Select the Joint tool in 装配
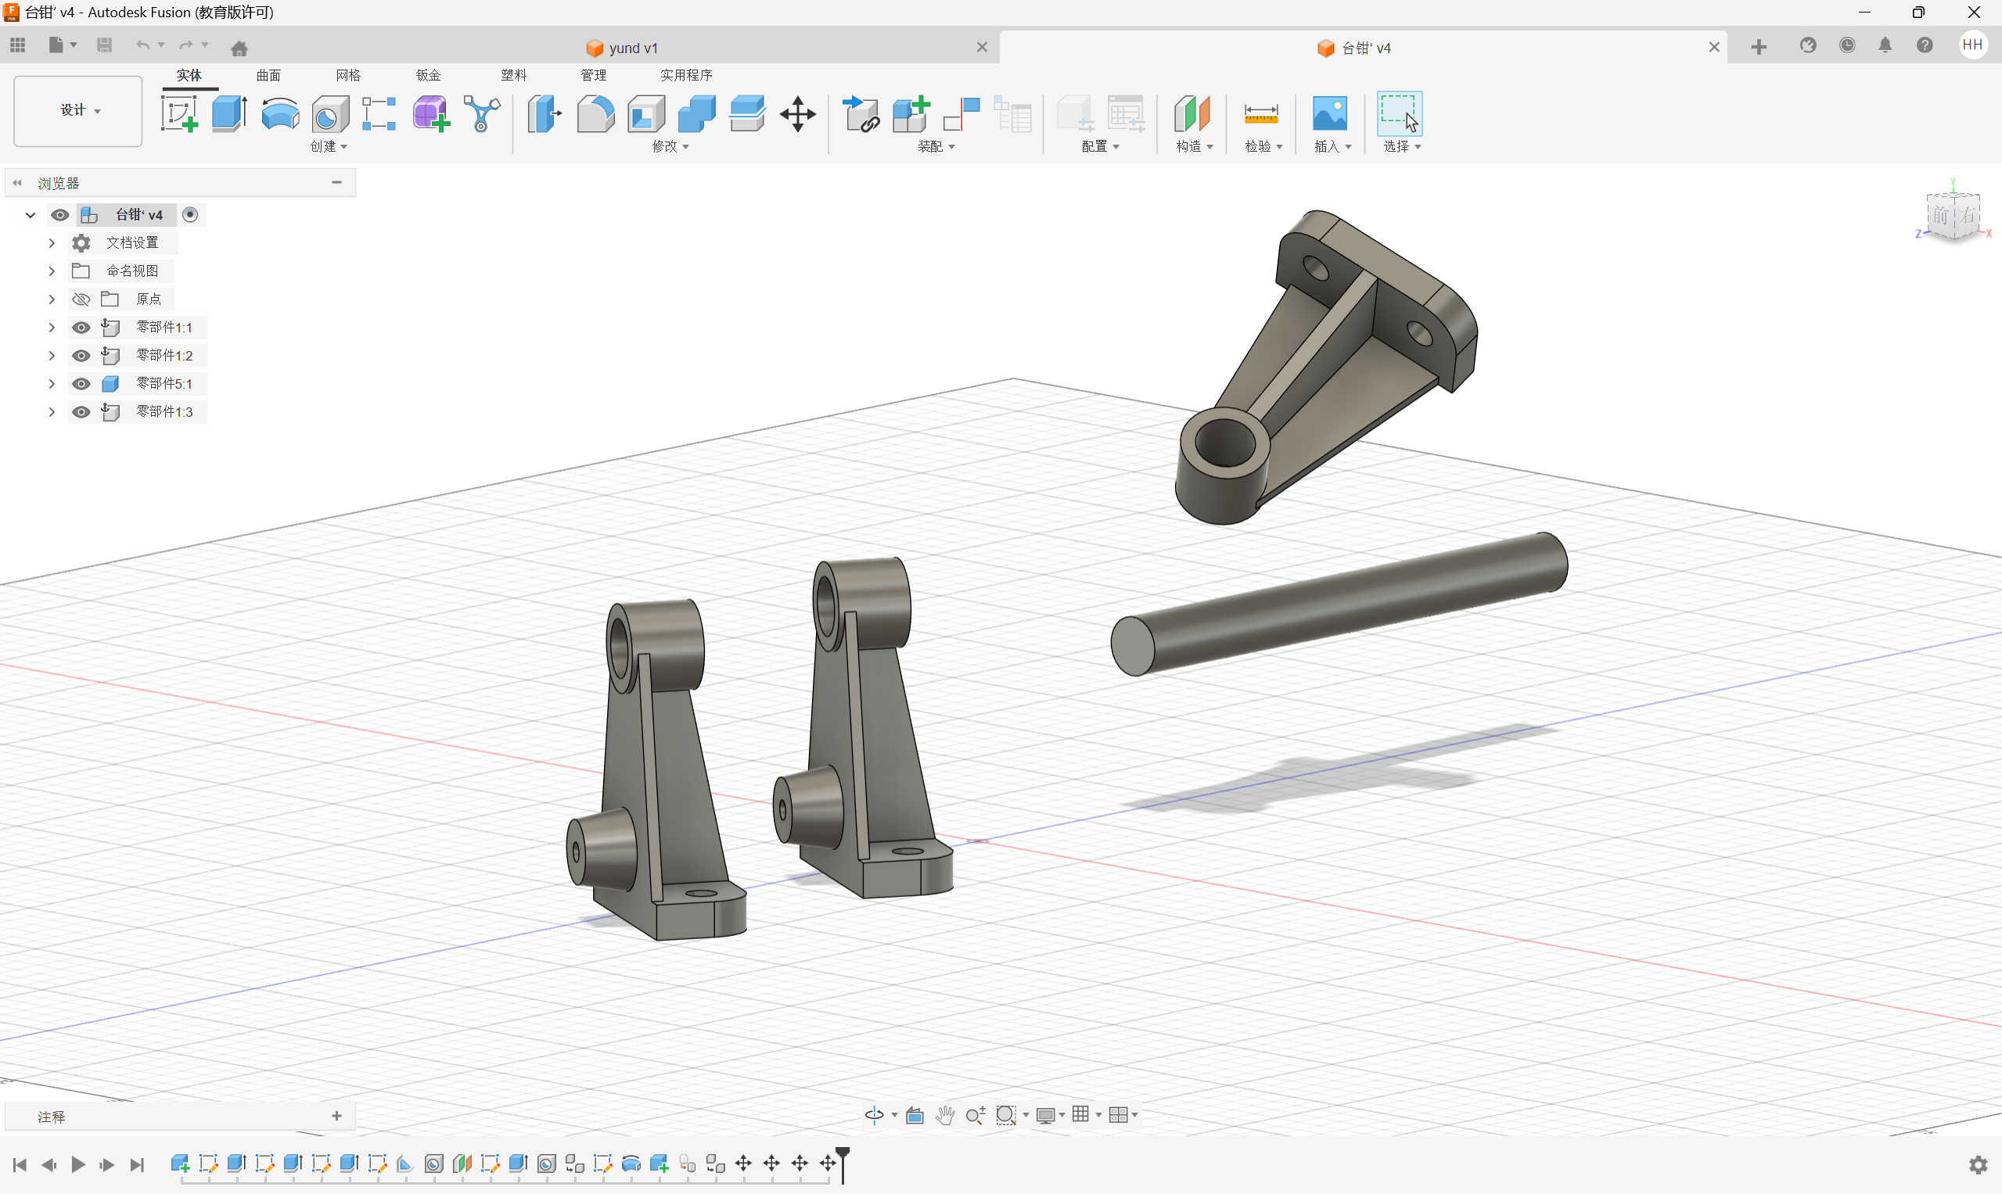The height and width of the screenshot is (1194, 2002). tap(961, 113)
